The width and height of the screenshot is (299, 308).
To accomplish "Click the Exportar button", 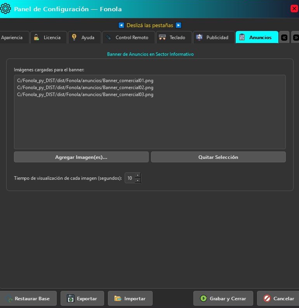I will [x=82, y=298].
